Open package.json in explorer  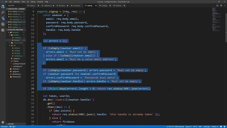coord(16,66)
